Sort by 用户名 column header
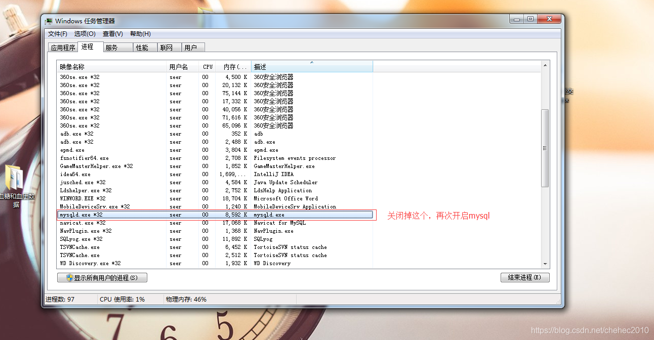This screenshot has height=340, width=654. point(182,67)
